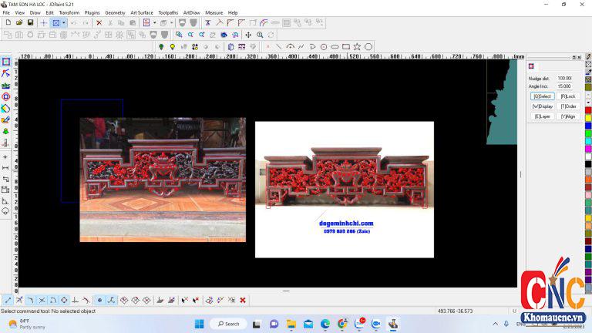The image size is (592, 333).
Task: Select the rectangle draw tool
Action: (x=346, y=47)
